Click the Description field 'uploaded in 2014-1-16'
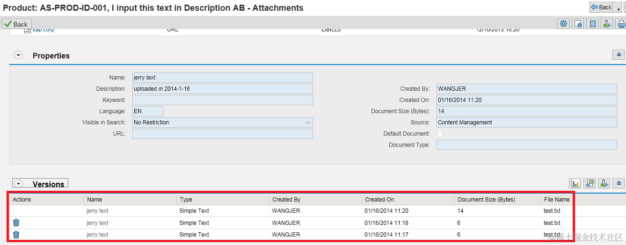Screen dimensions: 626x245 click(223, 89)
